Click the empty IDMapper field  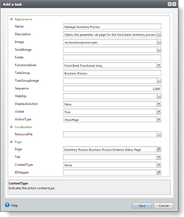coord(110,173)
